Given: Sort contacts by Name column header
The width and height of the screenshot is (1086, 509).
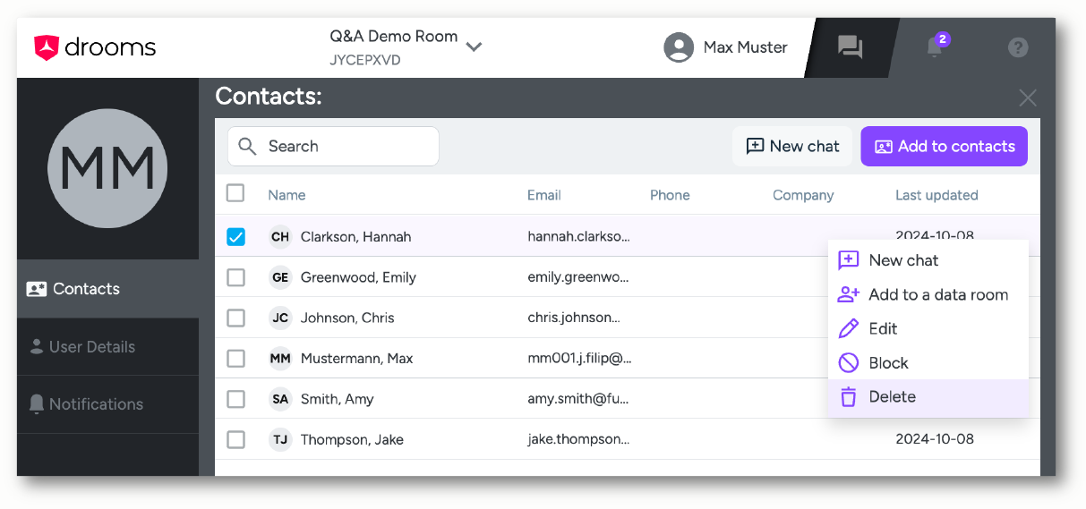Looking at the screenshot, I should [286, 195].
